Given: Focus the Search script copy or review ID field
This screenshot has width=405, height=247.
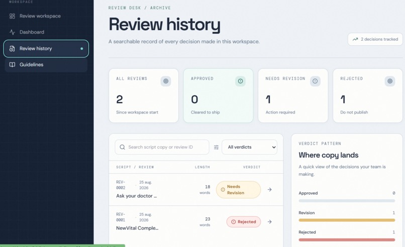Looking at the screenshot, I should coord(162,147).
